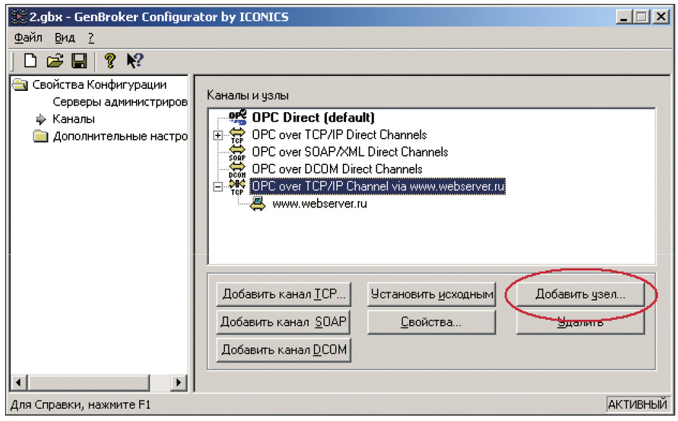Screen dimensions: 678x421
Task: Close the GenBroker Configurator window
Action: click(x=661, y=17)
